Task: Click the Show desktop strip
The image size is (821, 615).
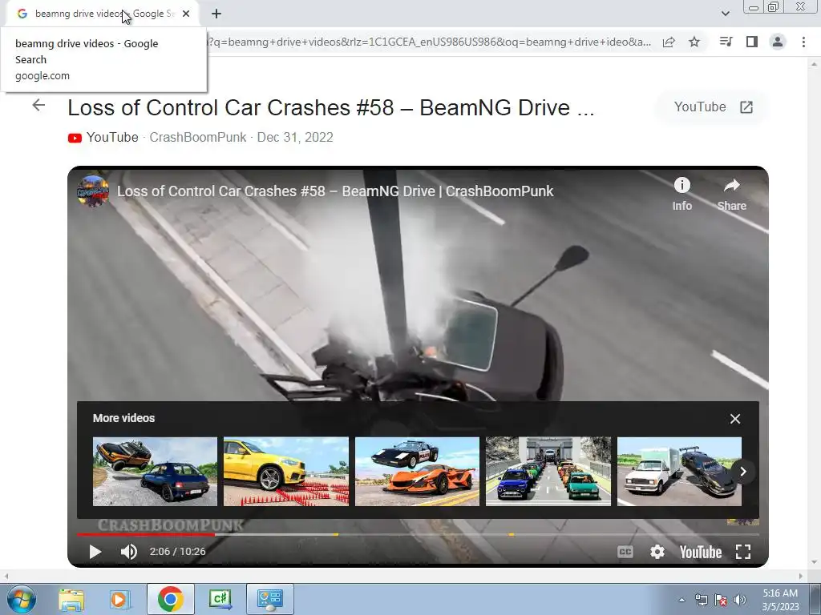Action: click(x=815, y=599)
